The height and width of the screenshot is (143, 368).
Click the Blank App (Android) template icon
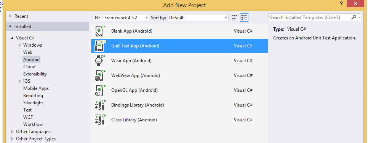click(101, 31)
